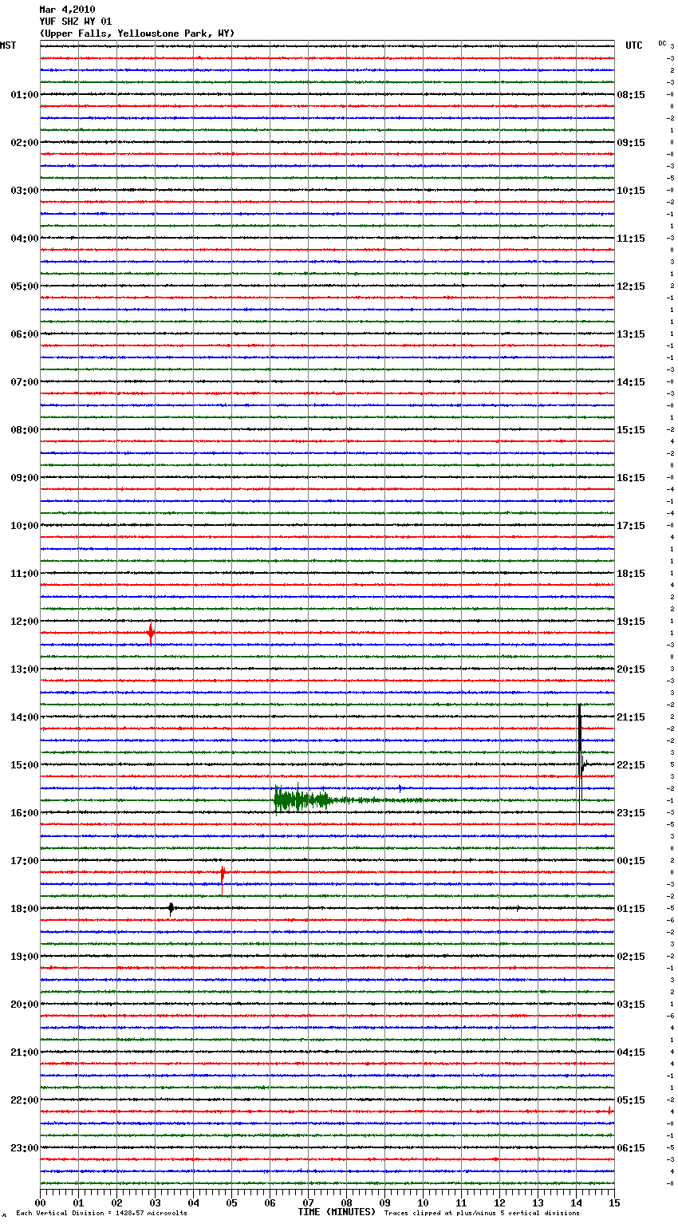Click the '04:00' MST time label
Image resolution: width=678 pixels, height=1224 pixels.
coord(25,239)
